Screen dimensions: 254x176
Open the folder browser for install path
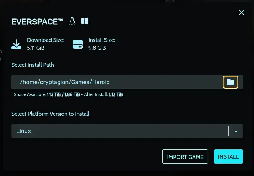click(x=231, y=82)
